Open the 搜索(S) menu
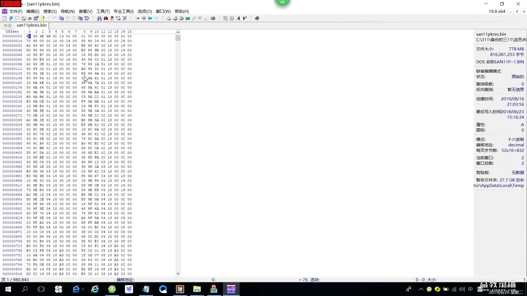This screenshot has width=527, height=296. click(x=50, y=11)
